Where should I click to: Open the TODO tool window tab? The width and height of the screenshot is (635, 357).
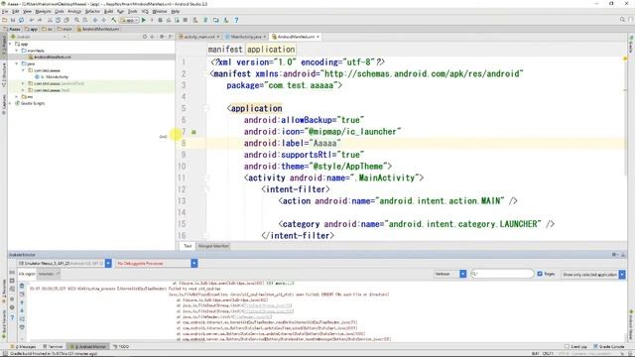pyautogui.click(x=121, y=347)
